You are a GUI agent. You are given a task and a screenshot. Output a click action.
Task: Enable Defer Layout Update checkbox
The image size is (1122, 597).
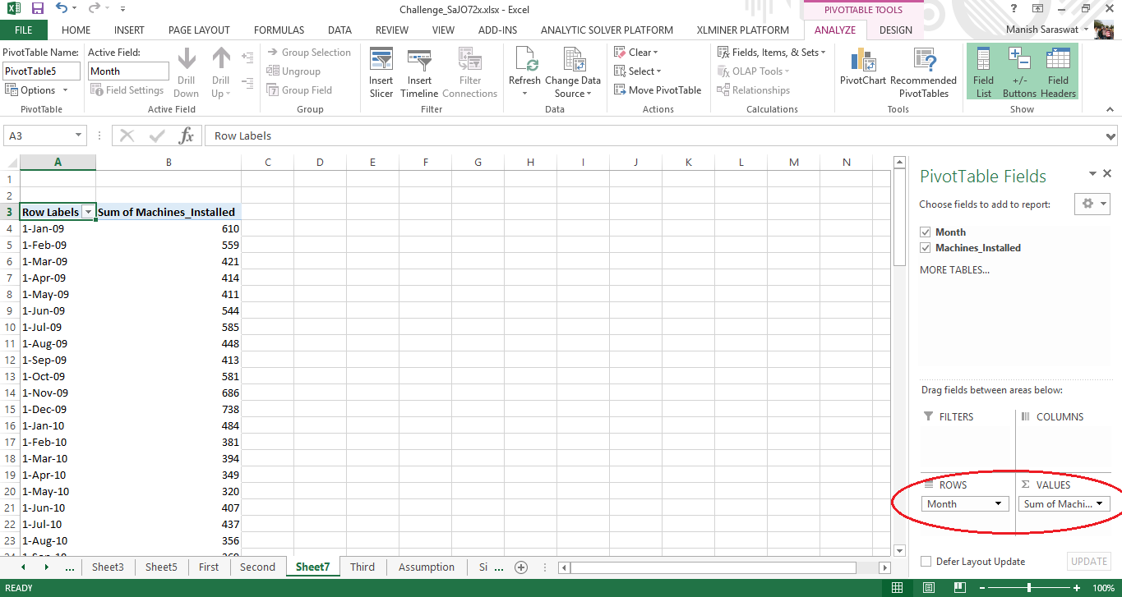tap(926, 562)
